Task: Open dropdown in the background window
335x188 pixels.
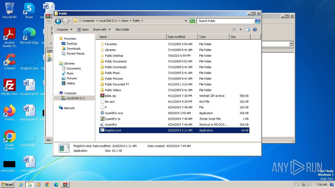Action: click(291, 44)
